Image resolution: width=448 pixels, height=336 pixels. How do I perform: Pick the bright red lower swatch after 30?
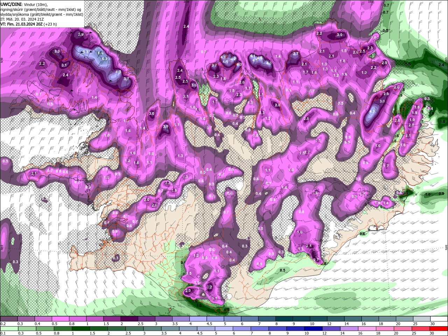point(439,328)
